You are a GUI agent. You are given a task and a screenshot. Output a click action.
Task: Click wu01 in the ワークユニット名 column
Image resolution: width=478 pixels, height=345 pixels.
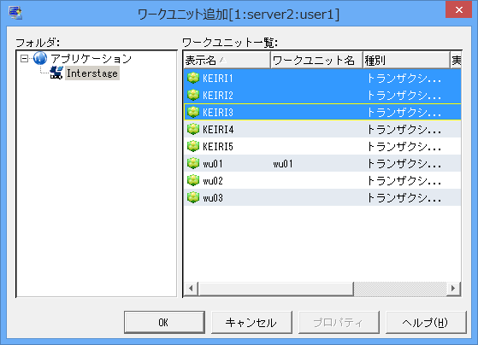click(283, 164)
